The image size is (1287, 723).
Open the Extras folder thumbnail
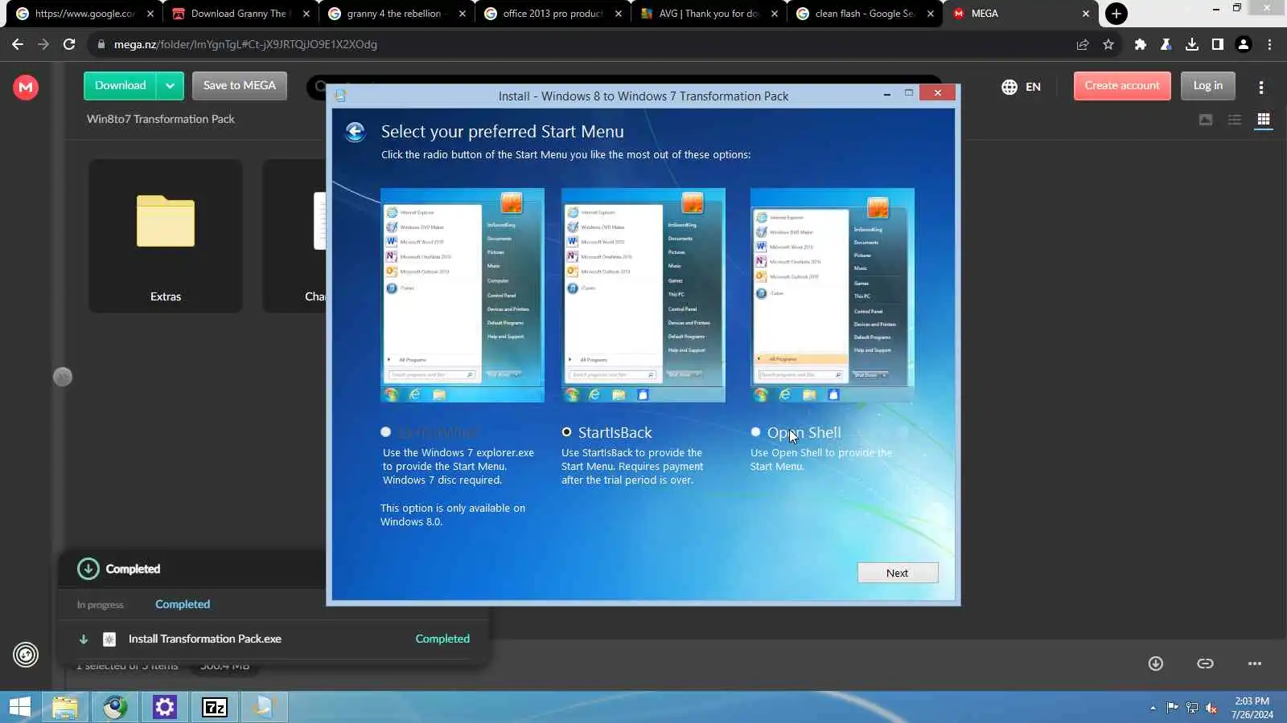pyautogui.click(x=166, y=235)
